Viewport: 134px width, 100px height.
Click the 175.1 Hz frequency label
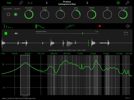click(x=41, y=54)
